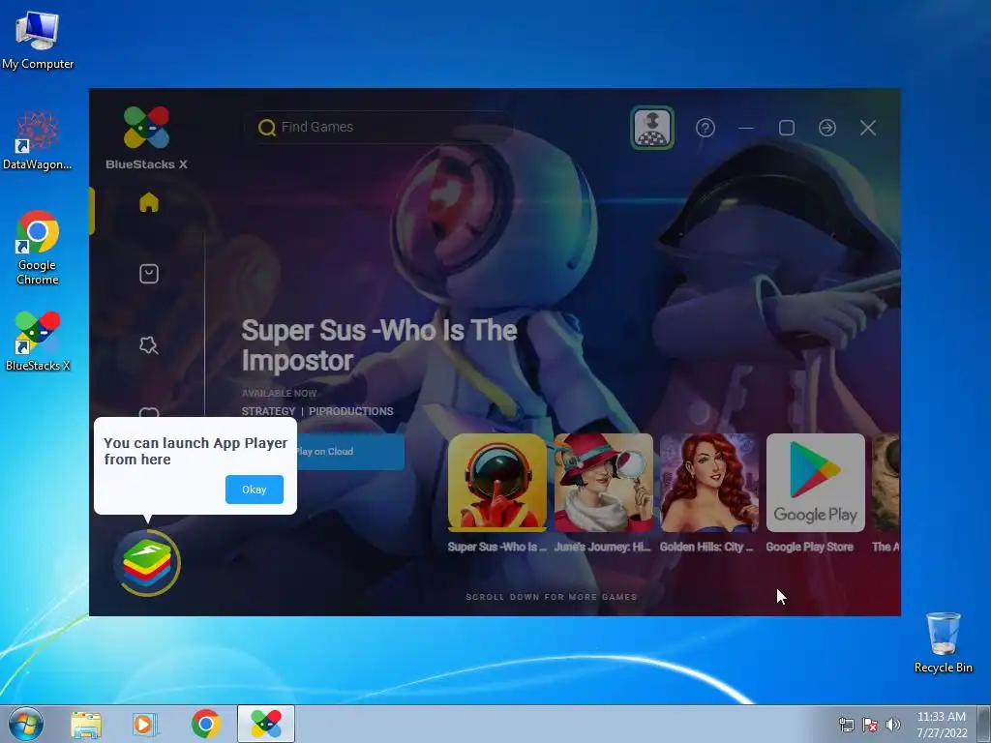Viewport: 991px width, 743px height.
Task: Open the volume speaker icon
Action: 893,725
